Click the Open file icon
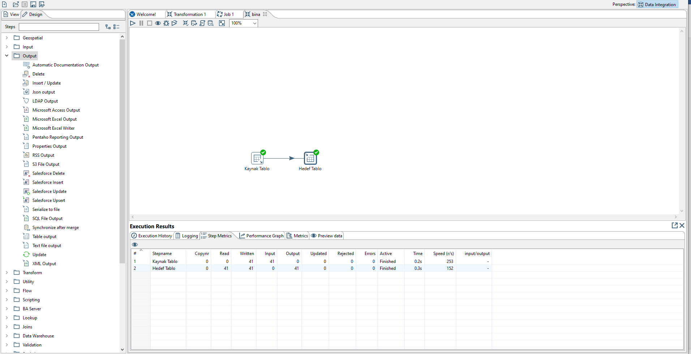Image resolution: width=691 pixels, height=354 pixels. (16, 4)
